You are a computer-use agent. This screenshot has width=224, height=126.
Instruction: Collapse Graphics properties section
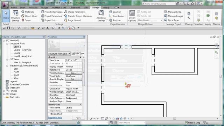[x=80, y=57]
